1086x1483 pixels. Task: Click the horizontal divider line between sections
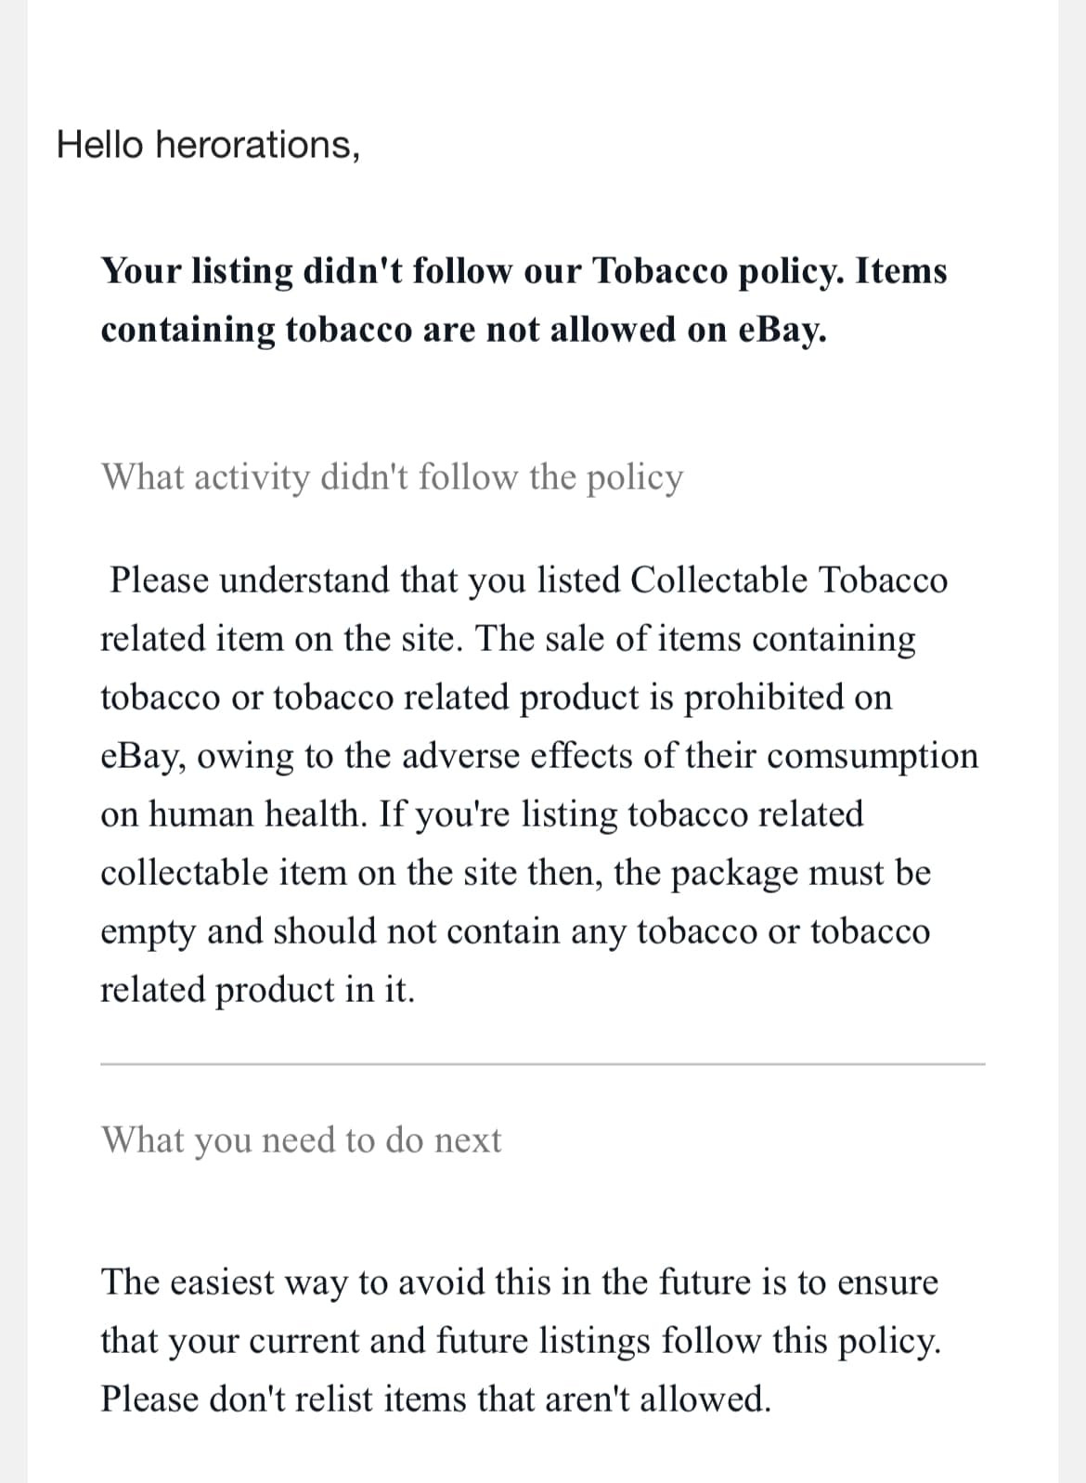[542, 1064]
